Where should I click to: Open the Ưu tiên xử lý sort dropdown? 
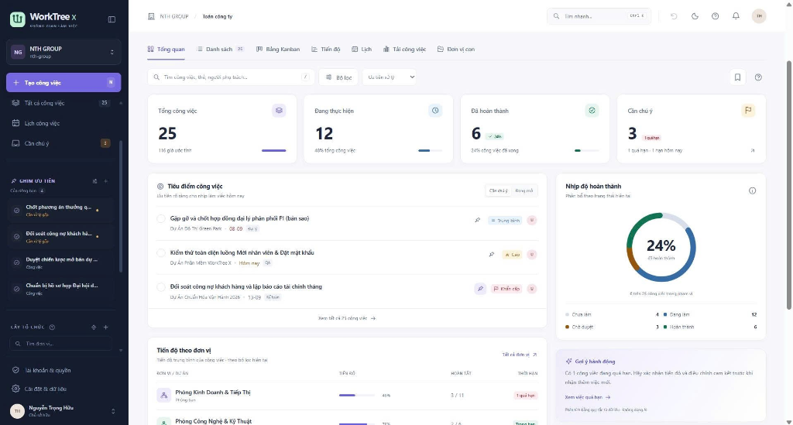[x=390, y=77]
